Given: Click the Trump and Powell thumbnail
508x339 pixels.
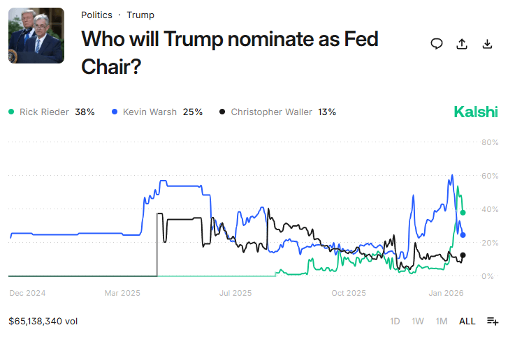Looking at the screenshot, I should tap(36, 36).
